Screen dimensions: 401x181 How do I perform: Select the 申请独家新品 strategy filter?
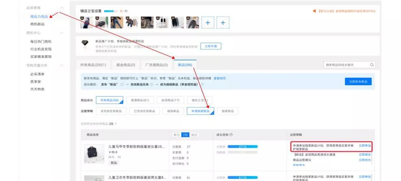point(200,111)
